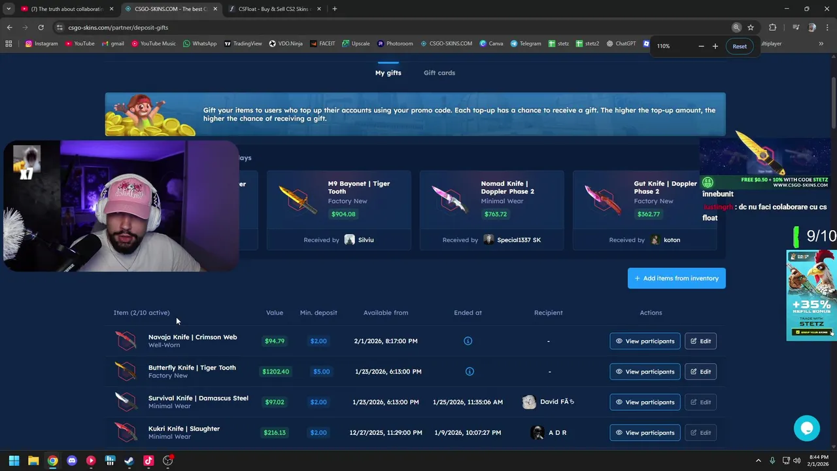837x471 pixels.
Task: Click recipient David in Survival Knife row
Action: coord(549,402)
